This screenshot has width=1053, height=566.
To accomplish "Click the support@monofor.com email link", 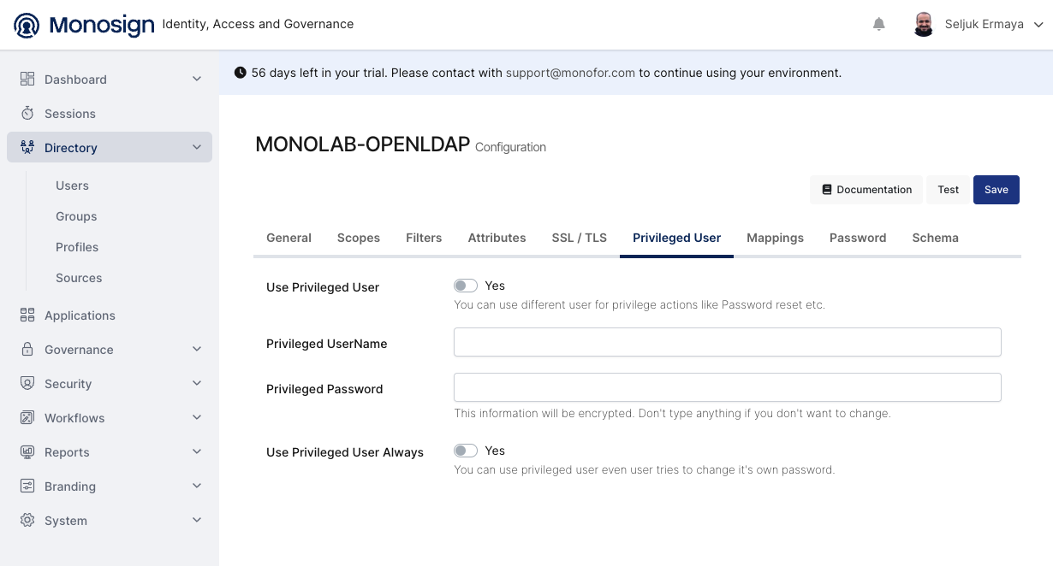I will pos(570,73).
